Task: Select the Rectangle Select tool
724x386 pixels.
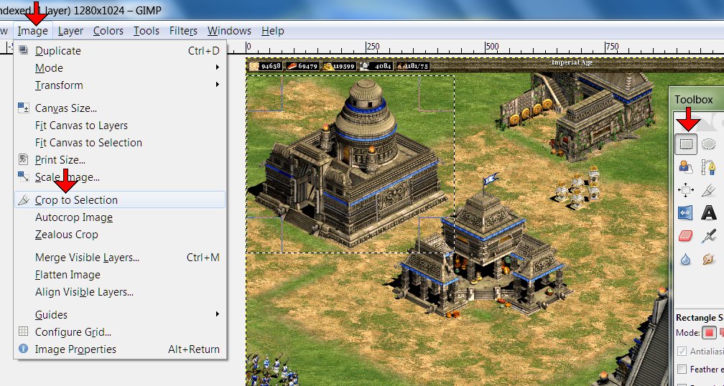Action: [x=686, y=143]
